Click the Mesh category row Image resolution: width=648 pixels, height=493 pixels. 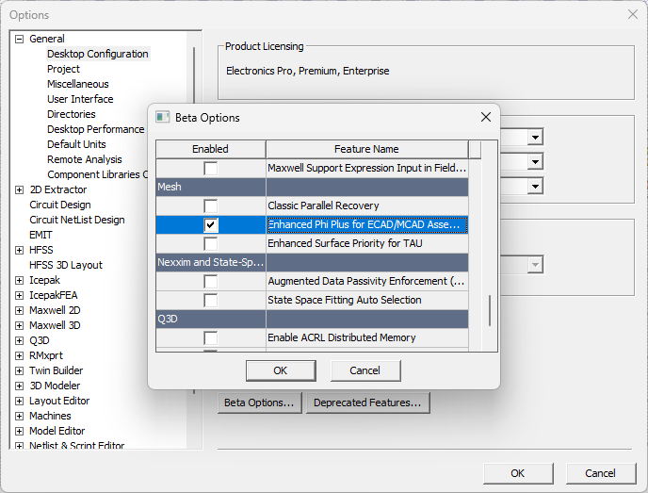pos(312,188)
